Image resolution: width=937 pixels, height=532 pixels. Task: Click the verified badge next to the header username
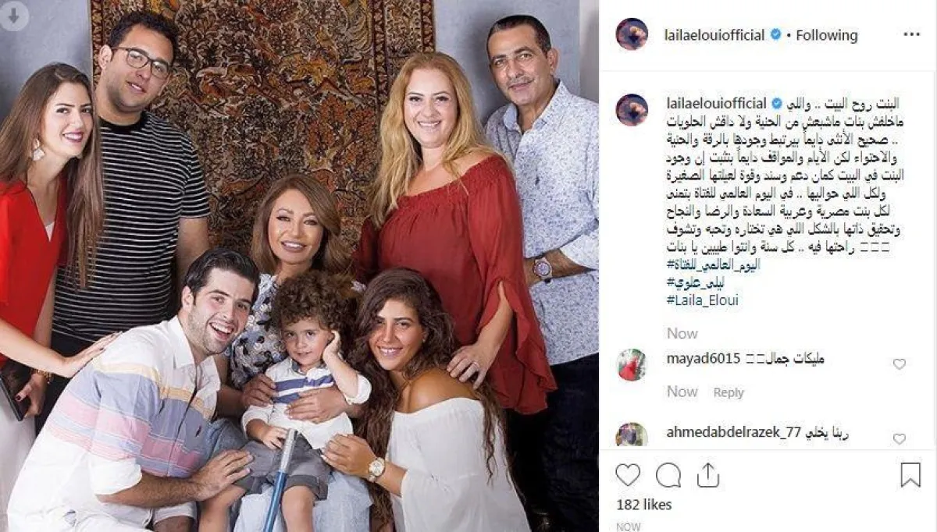[x=775, y=35]
